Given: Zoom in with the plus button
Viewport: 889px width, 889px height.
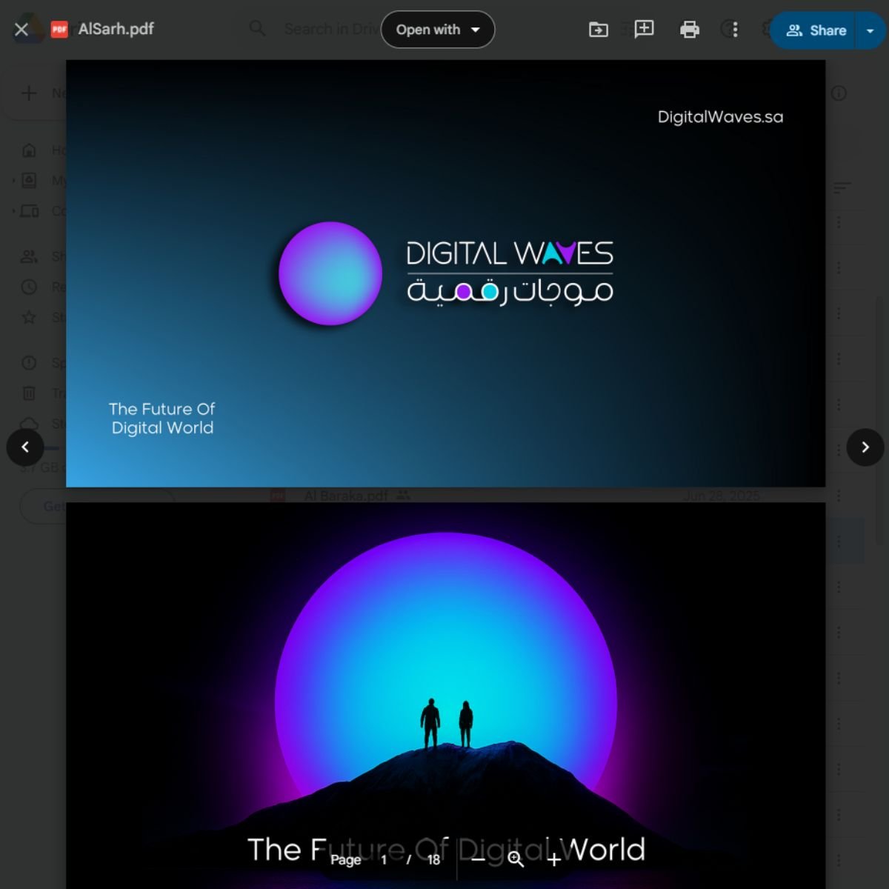Looking at the screenshot, I should tap(553, 859).
